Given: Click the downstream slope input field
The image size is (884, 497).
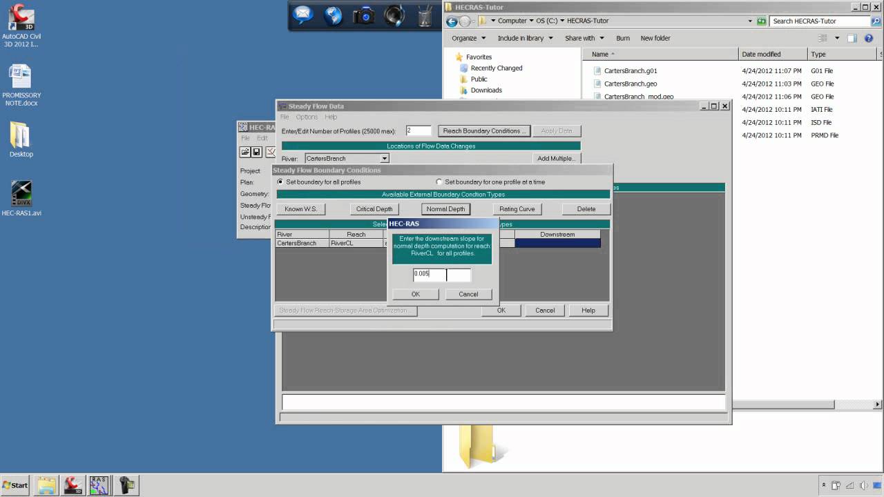Looking at the screenshot, I should pos(442,275).
